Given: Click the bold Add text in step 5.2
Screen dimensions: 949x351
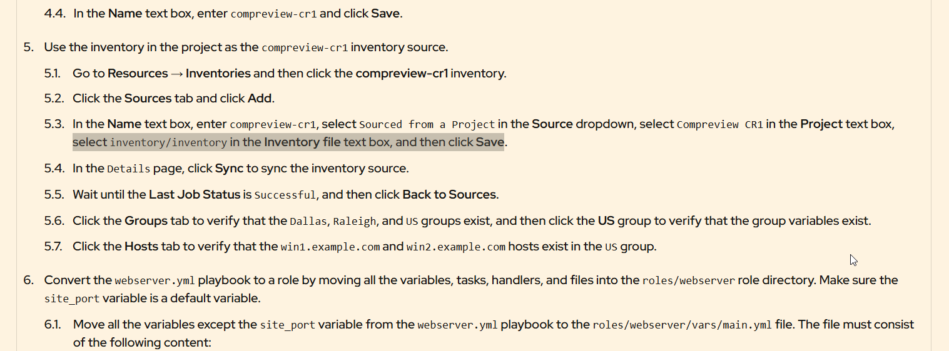Looking at the screenshot, I should pos(260,98).
